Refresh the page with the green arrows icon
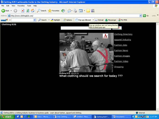 pos(28,11)
